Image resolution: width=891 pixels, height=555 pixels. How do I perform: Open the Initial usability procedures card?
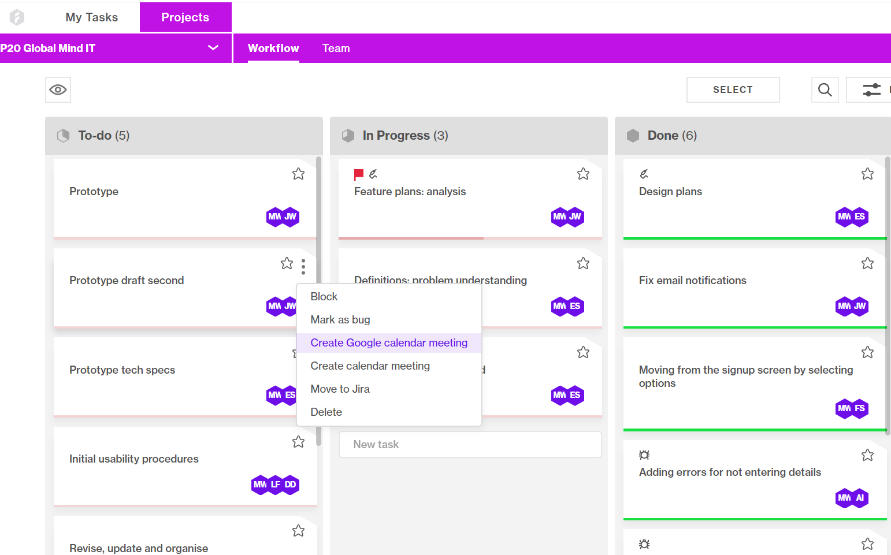click(x=185, y=466)
